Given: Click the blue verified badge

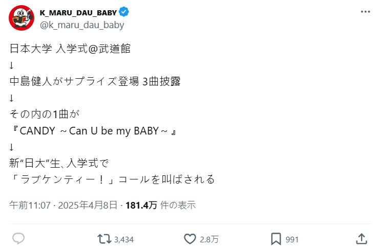Looking at the screenshot, I should 124,12.
